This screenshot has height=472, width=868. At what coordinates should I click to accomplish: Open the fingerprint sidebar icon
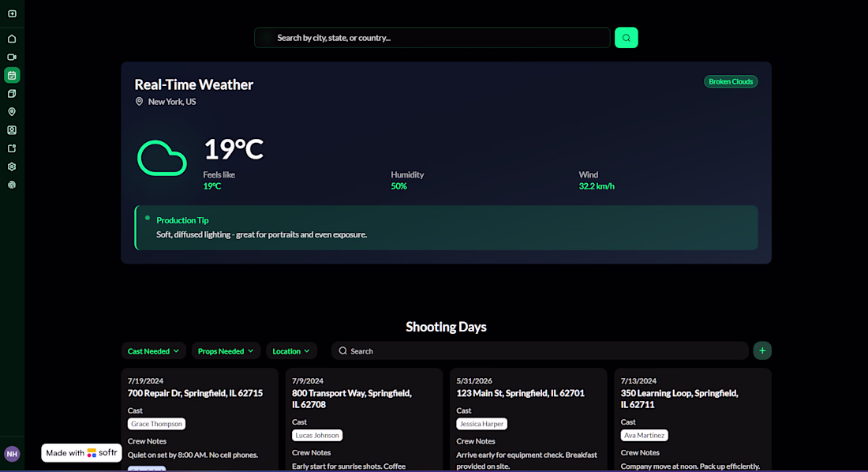point(12,185)
